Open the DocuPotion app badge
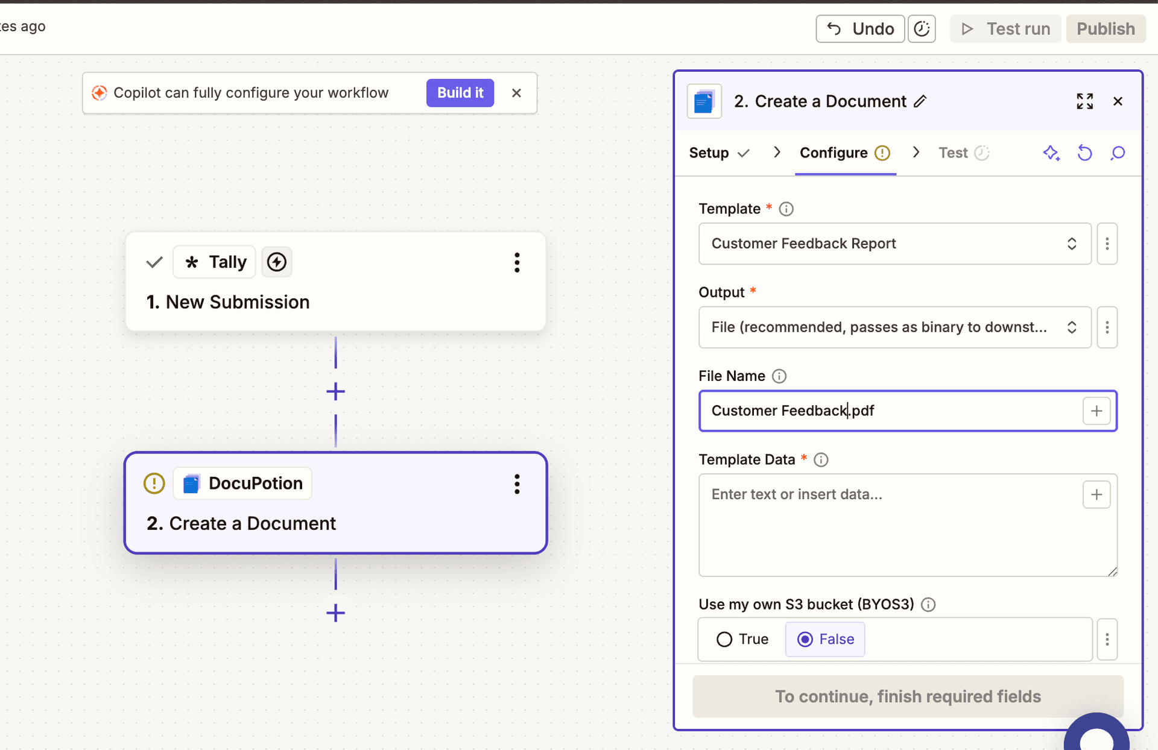Image resolution: width=1158 pixels, height=750 pixels. coord(242,484)
